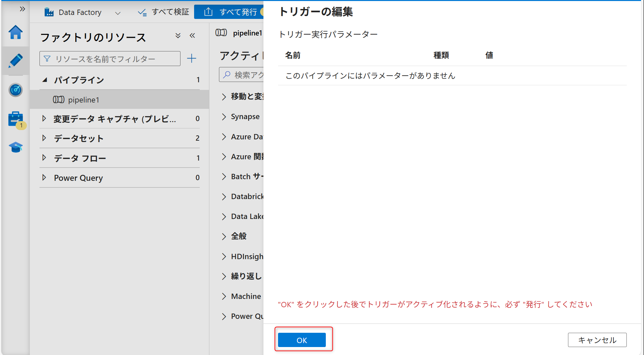Open the Author pencil icon
Image resolution: width=644 pixels, height=355 pixels.
[x=15, y=61]
